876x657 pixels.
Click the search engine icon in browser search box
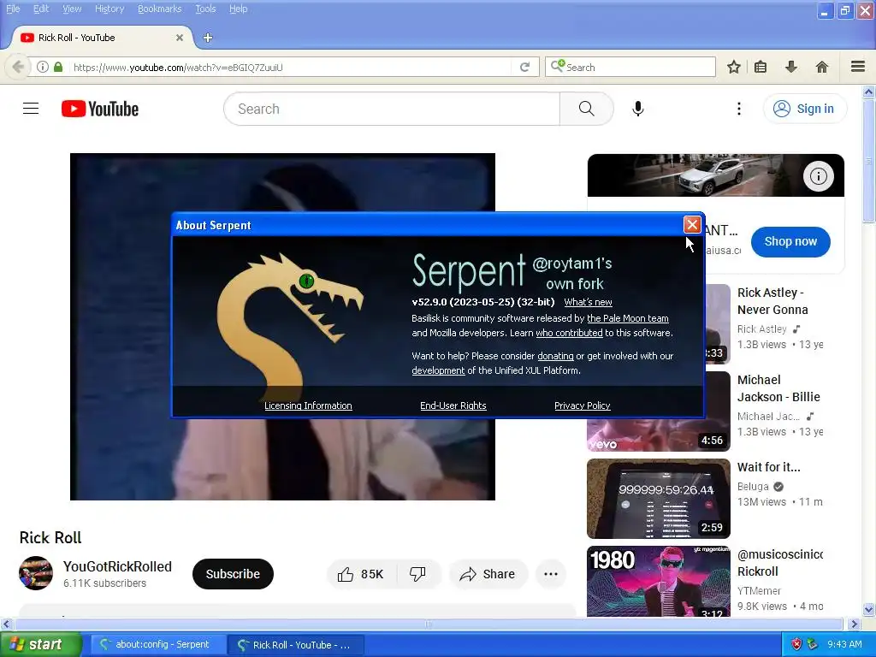point(558,67)
